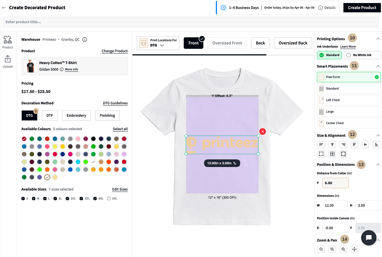Center design vertically
This screenshot has height=257, width=382.
(365, 145)
